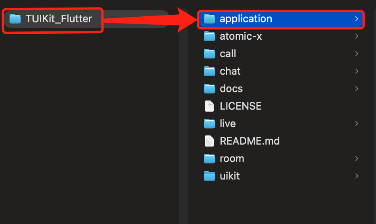Image resolution: width=376 pixels, height=224 pixels.
Task: Click the README.md file icon
Action: pyautogui.click(x=209, y=141)
